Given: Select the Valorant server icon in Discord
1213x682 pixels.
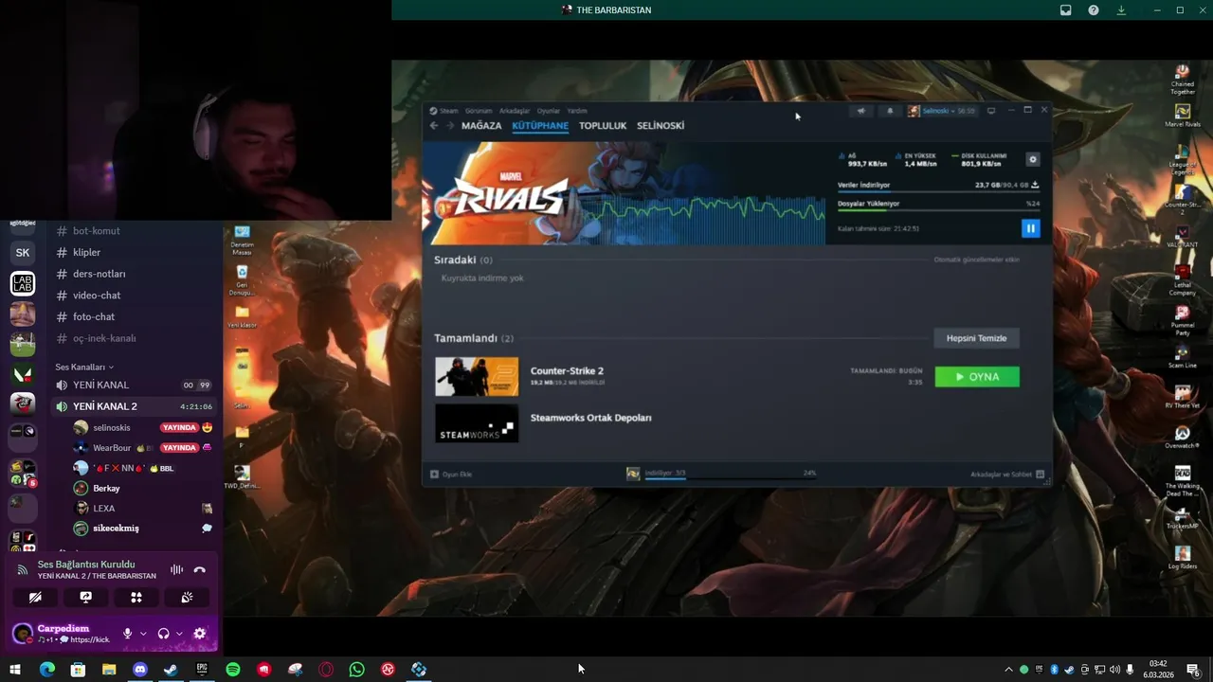Looking at the screenshot, I should pos(23,374).
